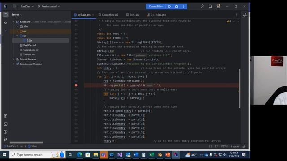The width and height of the screenshot is (287, 161).
Task: Click the caret position 1:1 indicator
Action: (210, 146)
